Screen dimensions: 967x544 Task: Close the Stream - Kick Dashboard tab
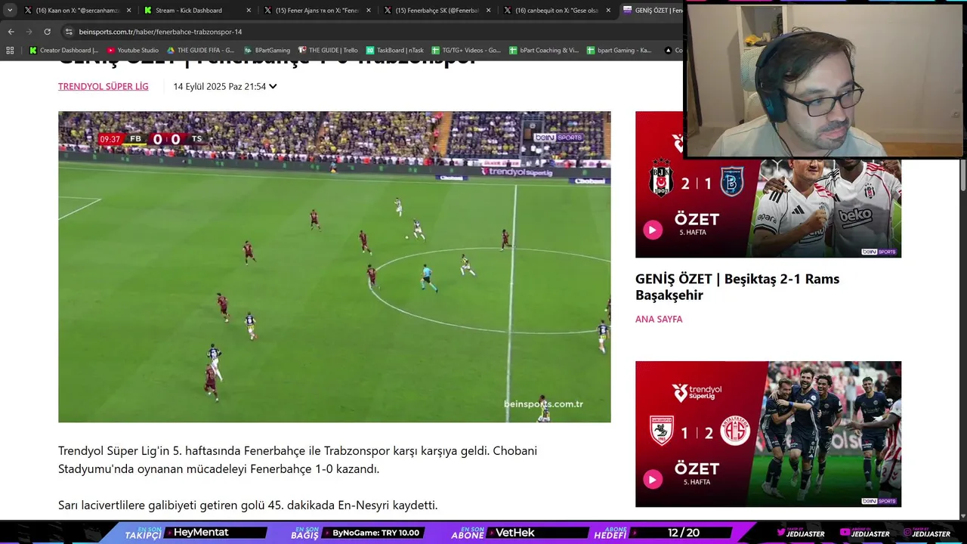pyautogui.click(x=248, y=11)
